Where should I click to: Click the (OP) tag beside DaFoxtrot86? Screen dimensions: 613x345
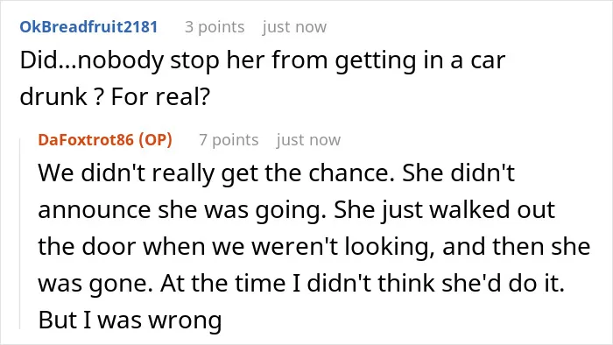click(156, 139)
